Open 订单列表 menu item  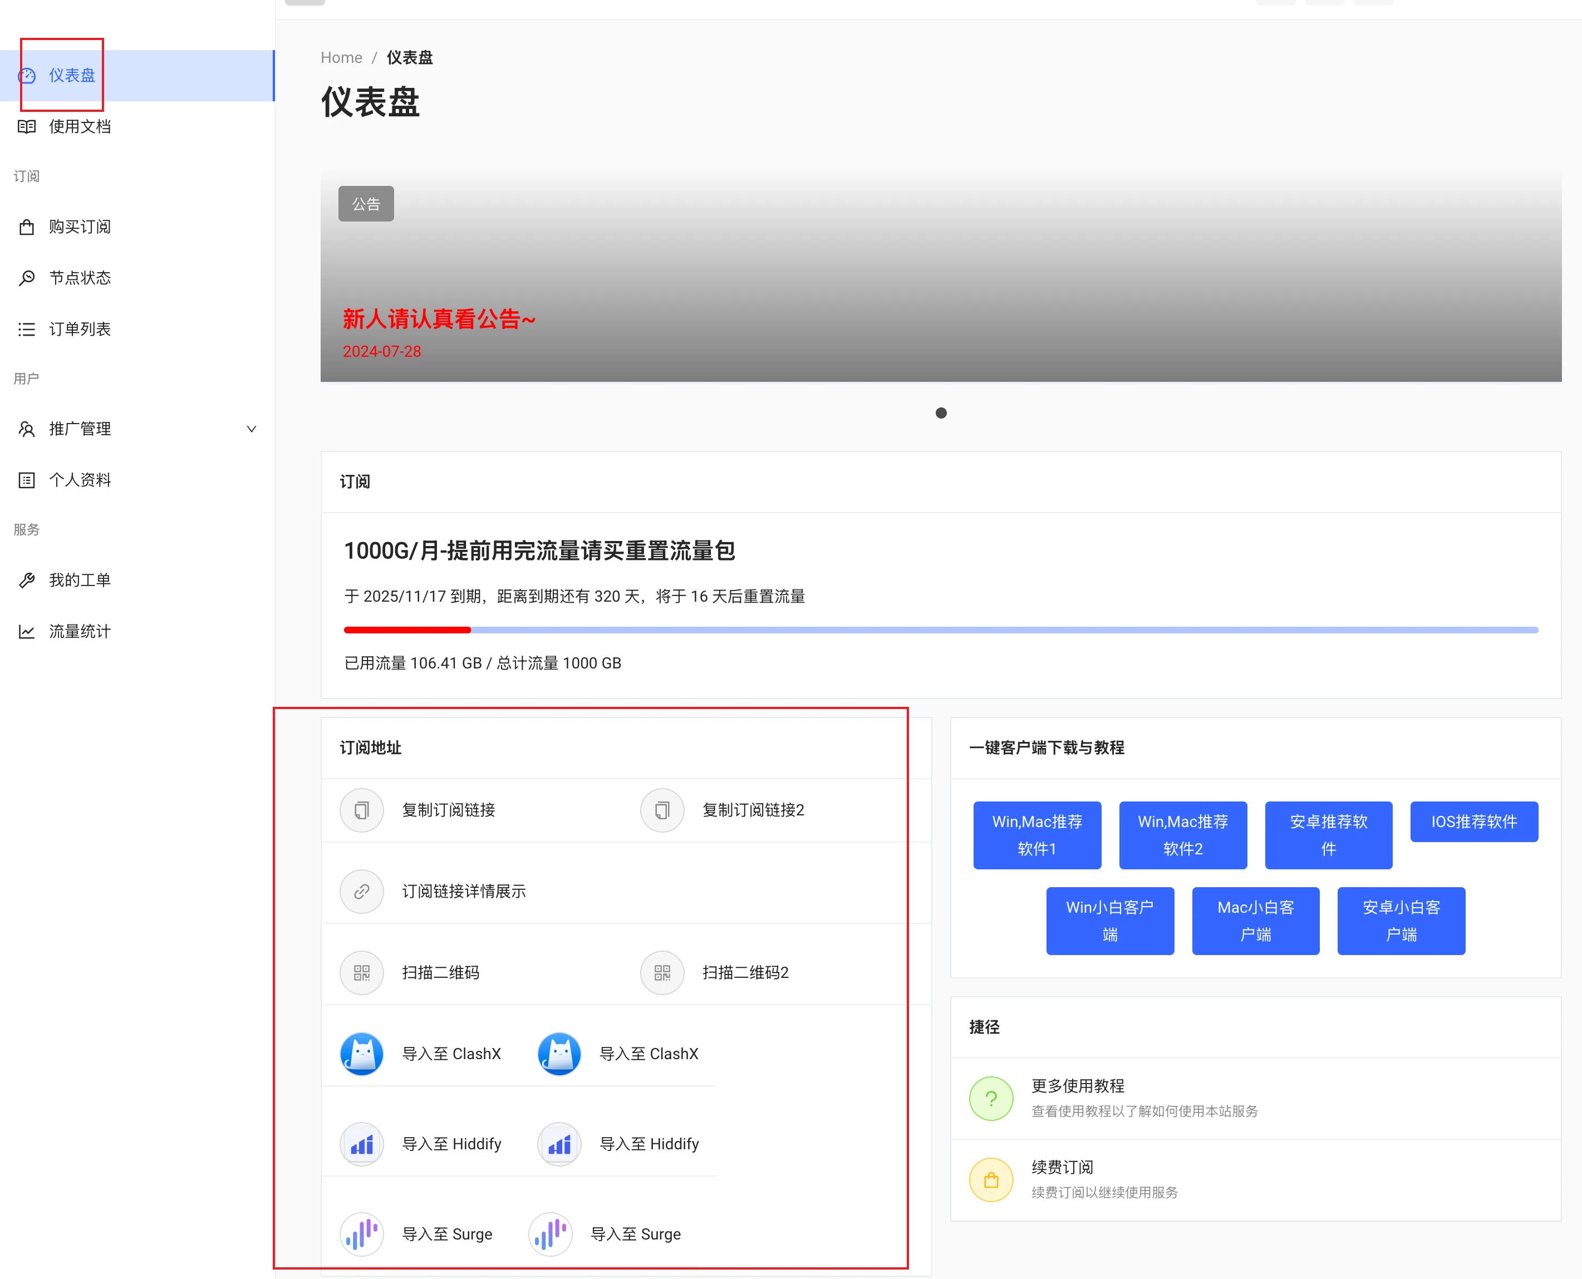pyautogui.click(x=137, y=329)
